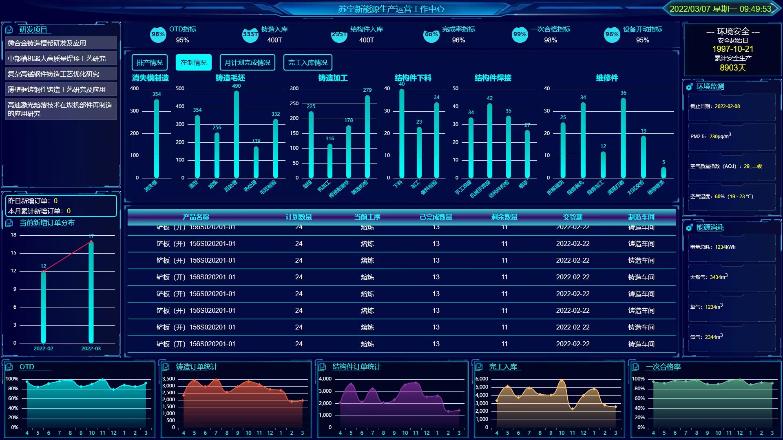The height and width of the screenshot is (440, 783).
Task: Select the 在制情况 tab
Action: point(194,62)
